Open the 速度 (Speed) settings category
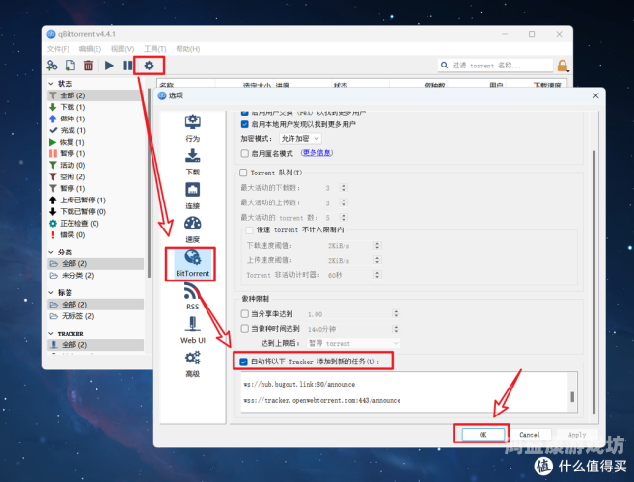The height and width of the screenshot is (482, 634). tap(192, 228)
